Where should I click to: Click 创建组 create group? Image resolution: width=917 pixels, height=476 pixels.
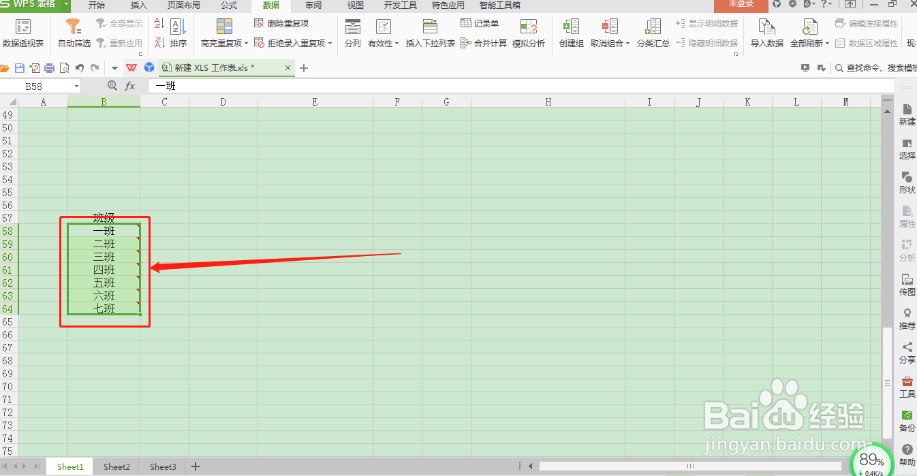tap(571, 33)
